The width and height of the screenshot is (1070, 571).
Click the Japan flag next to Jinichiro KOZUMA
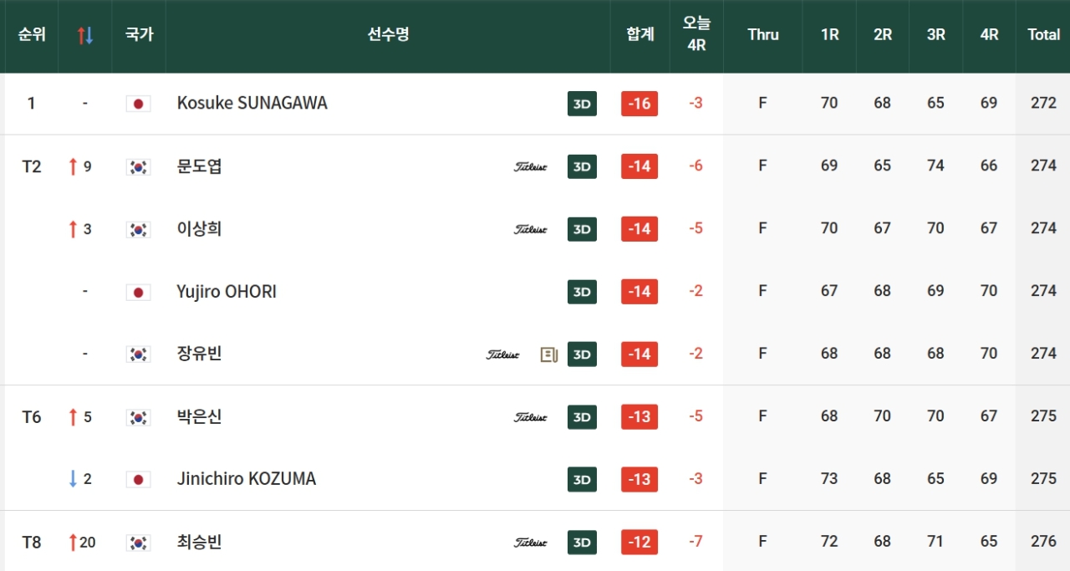click(x=138, y=479)
